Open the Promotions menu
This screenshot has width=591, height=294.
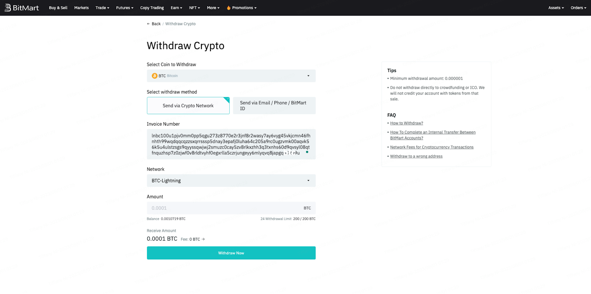242,8
